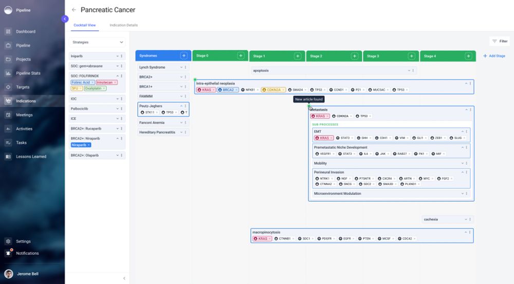This screenshot has width=514, height=284.
Task: Select KRAS tag in macropinocytosis
Action: [x=262, y=239]
